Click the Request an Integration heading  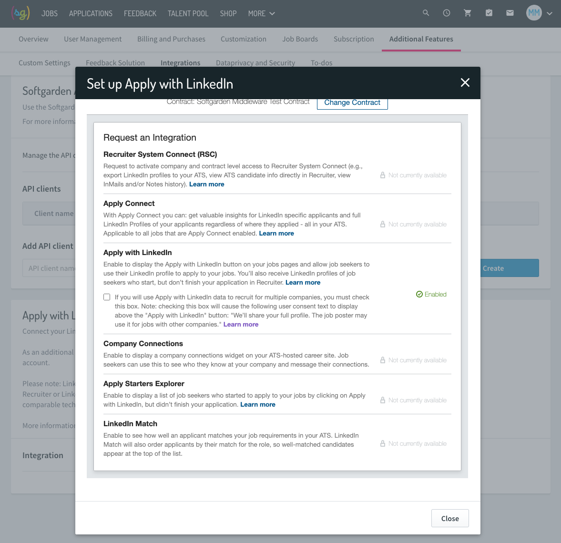pos(150,137)
